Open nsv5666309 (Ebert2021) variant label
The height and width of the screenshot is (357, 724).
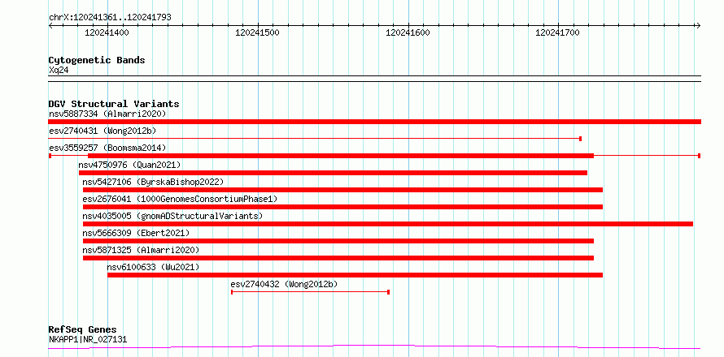[136, 233]
